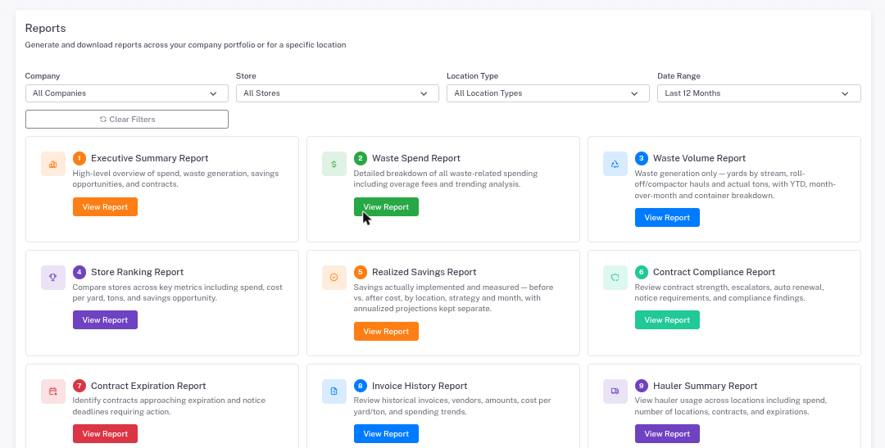The width and height of the screenshot is (885, 448).
Task: View the Contract Compliance Report
Action: coord(667,320)
